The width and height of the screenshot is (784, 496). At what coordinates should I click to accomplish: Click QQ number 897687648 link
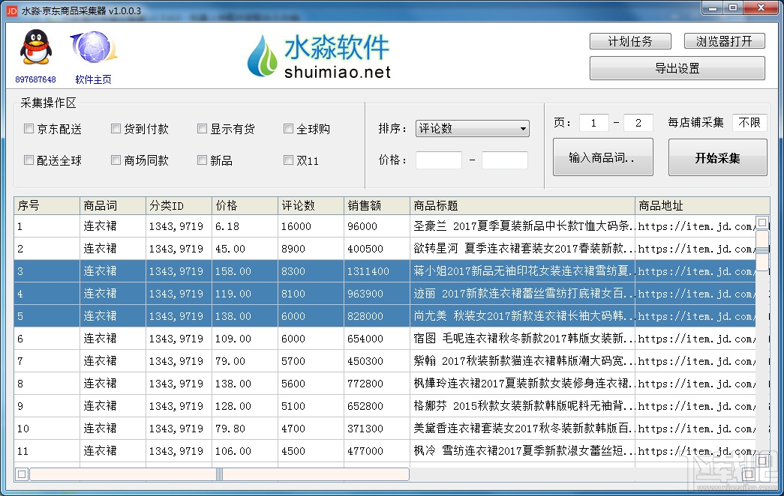click(35, 79)
